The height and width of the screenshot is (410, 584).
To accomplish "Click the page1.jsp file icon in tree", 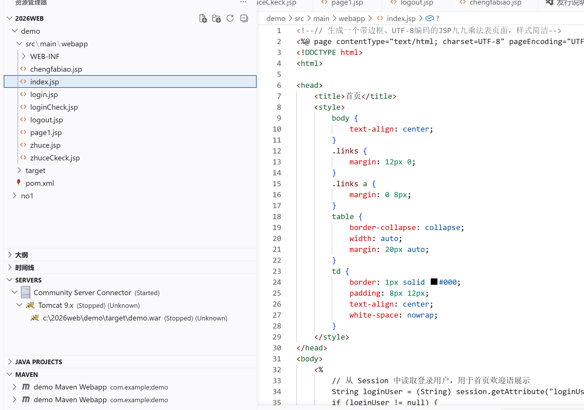I will point(23,132).
